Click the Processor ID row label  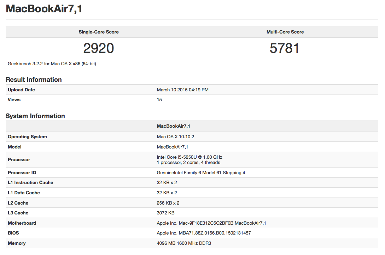[x=22, y=173]
